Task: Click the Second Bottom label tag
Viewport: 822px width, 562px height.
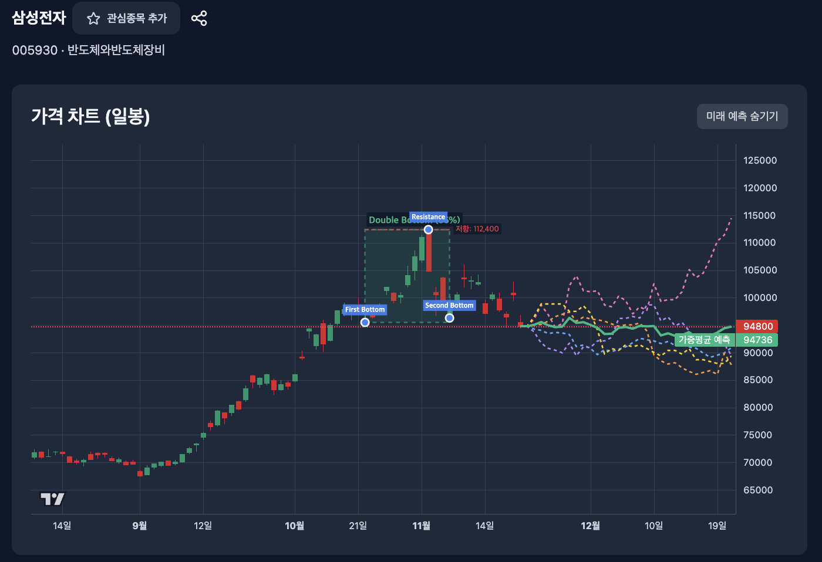Action: coord(449,306)
